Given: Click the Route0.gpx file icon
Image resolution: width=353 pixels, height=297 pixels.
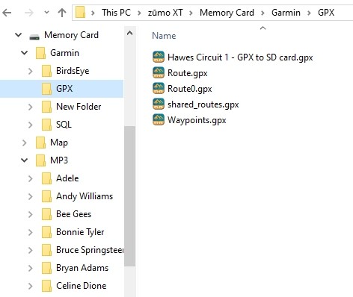Looking at the screenshot, I should click(x=159, y=88).
